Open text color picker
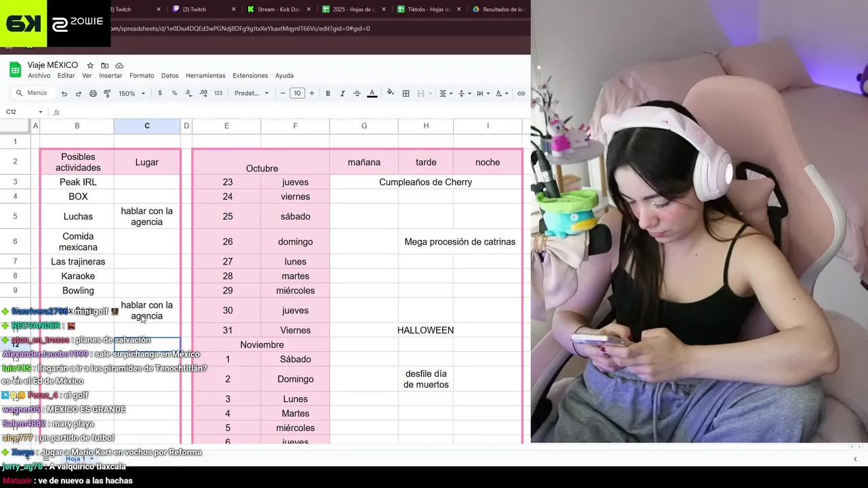Viewport: 868px width, 488px height. [x=372, y=94]
